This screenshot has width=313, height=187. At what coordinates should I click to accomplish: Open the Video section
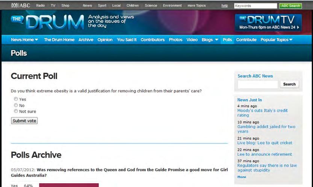pos(192,40)
